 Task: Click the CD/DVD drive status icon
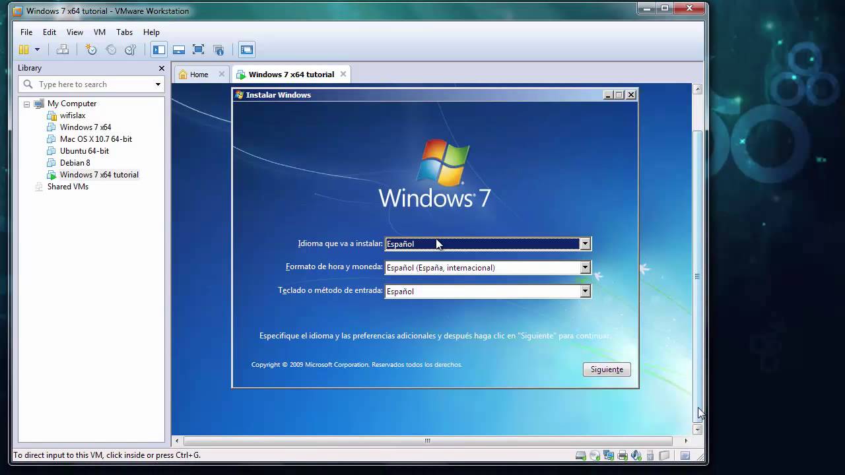point(595,455)
